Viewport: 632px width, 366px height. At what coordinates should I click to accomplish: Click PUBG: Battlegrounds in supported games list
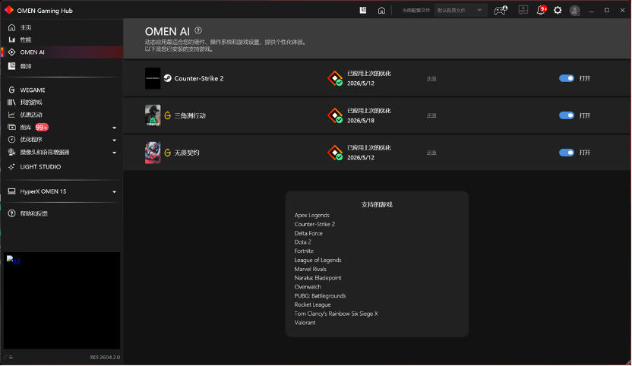[320, 296]
